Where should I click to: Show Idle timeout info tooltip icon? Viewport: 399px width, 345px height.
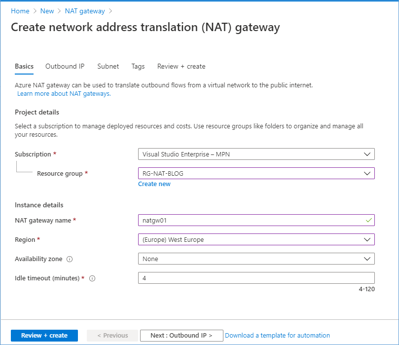point(92,278)
